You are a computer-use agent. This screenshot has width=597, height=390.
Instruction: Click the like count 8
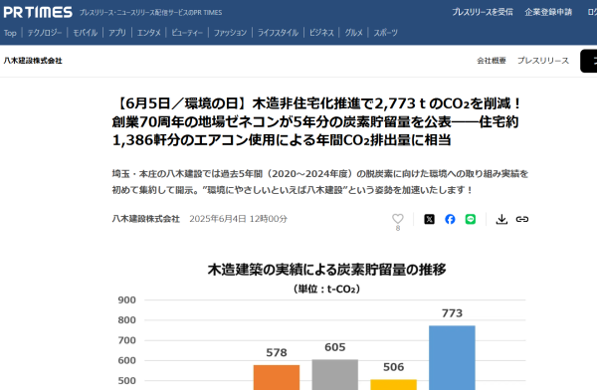coord(397,228)
